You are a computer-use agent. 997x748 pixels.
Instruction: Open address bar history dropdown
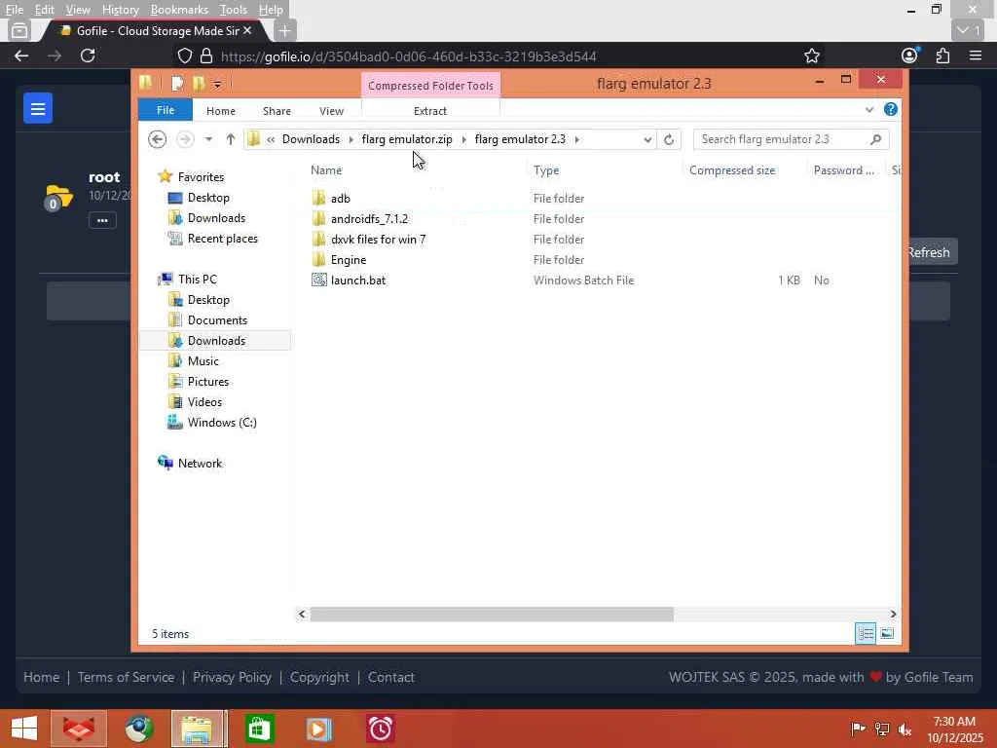coord(647,139)
